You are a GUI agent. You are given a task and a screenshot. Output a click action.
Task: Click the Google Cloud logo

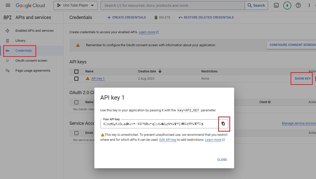pos(30,5)
